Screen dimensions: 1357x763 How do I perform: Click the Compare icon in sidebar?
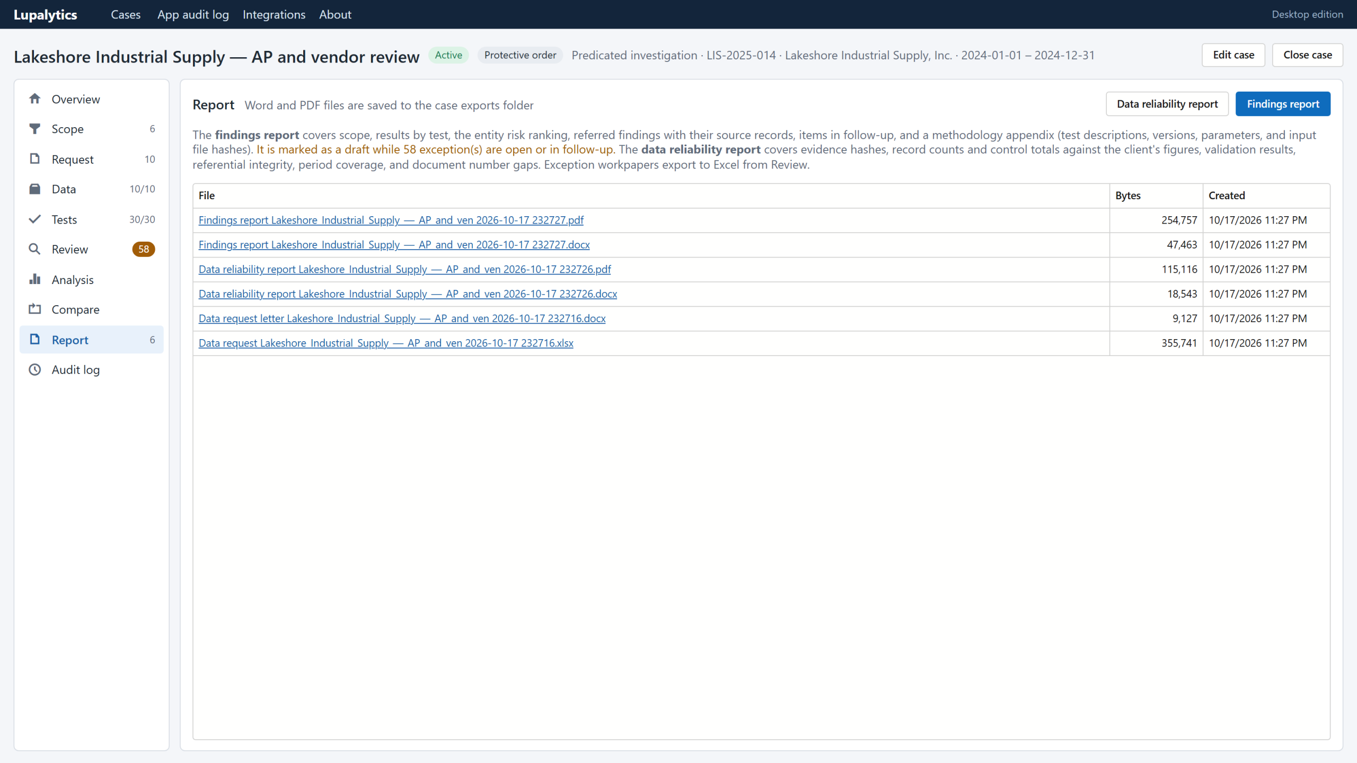[x=35, y=309]
